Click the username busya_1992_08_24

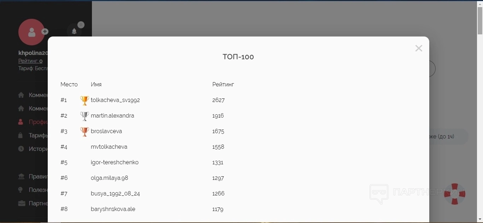115,194
